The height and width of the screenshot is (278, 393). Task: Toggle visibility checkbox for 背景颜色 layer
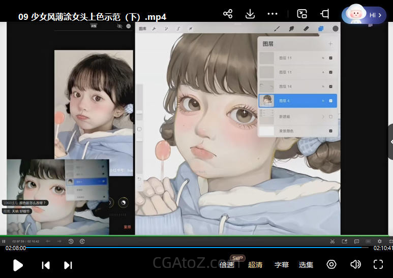pos(331,131)
